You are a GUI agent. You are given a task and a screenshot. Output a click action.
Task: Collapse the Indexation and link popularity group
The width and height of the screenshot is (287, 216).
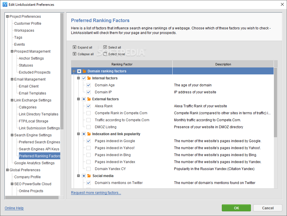pyautogui.click(x=78, y=134)
